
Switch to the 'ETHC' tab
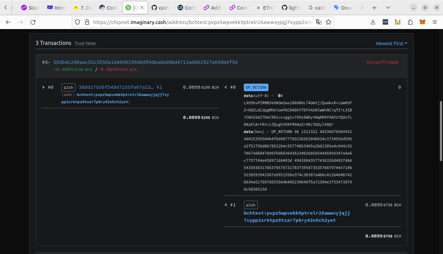tap(265, 8)
